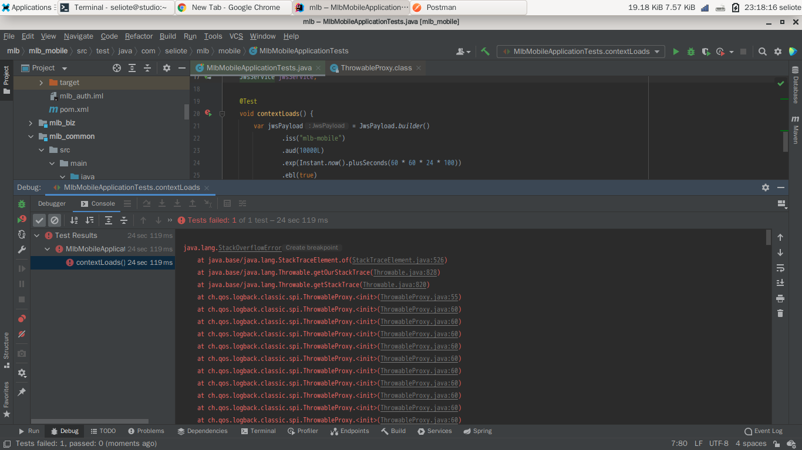Collapse the mlb_common module
The width and height of the screenshot is (802, 450).
point(31,137)
